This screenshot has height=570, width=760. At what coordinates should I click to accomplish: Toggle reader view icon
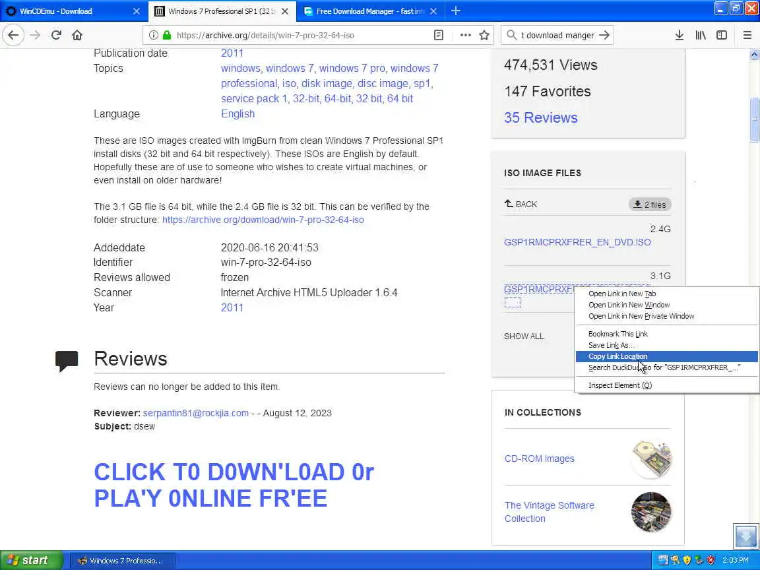coord(439,35)
